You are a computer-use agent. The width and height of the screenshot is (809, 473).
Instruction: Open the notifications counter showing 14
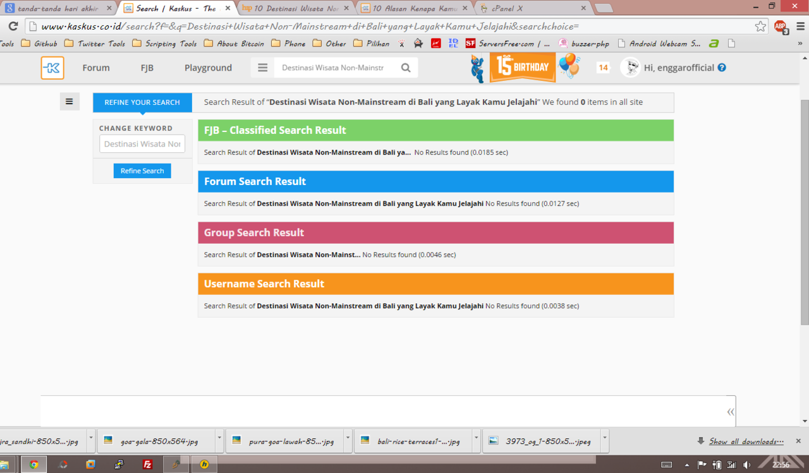(x=603, y=68)
